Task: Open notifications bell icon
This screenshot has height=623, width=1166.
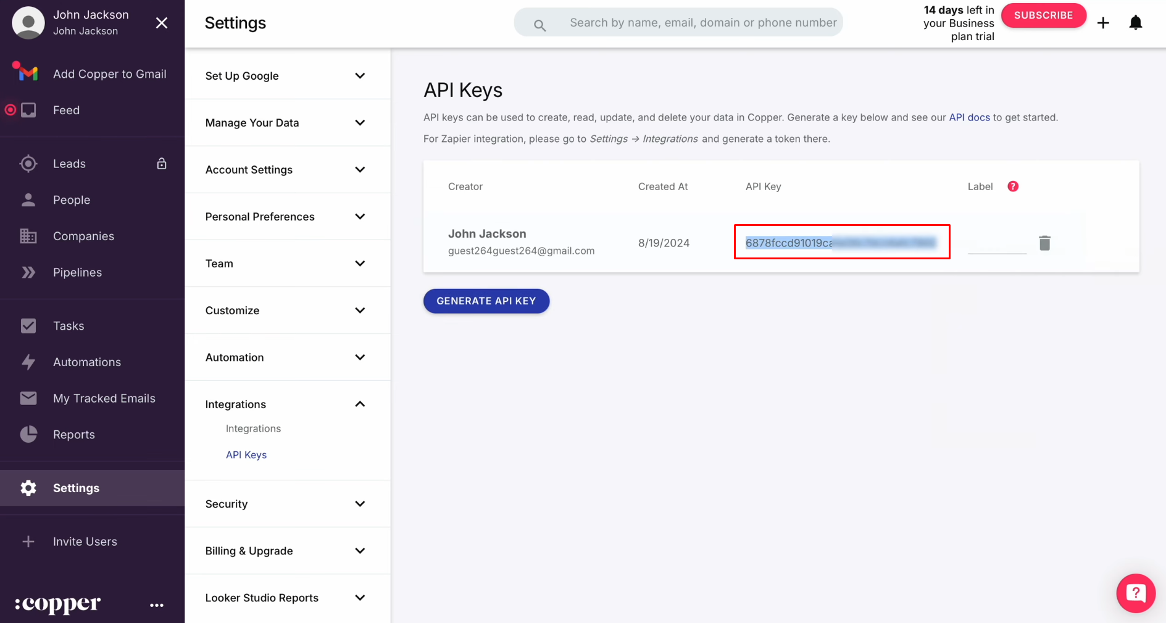Action: coord(1136,23)
